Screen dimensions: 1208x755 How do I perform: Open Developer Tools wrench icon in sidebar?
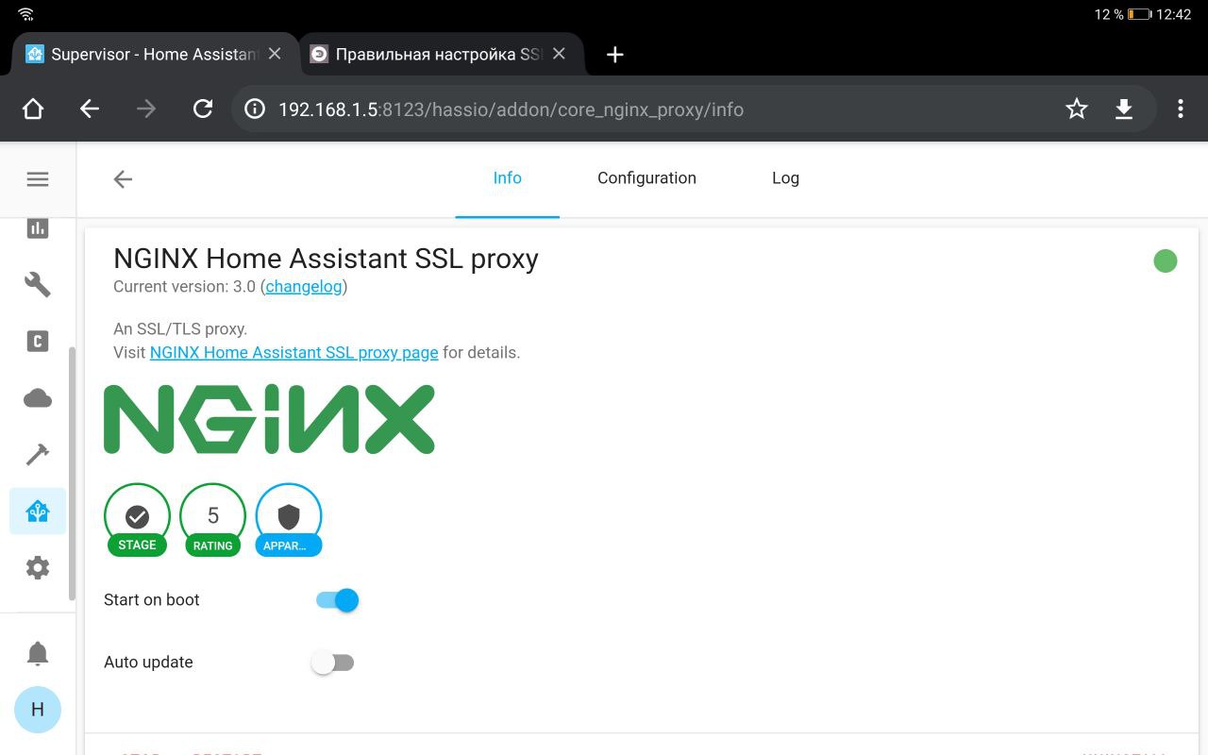point(38,284)
